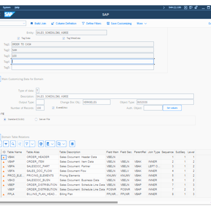Click the table settings icon at toolbar end
Image resolution: width=211 pixels, height=211 pixels.
(72, 144)
